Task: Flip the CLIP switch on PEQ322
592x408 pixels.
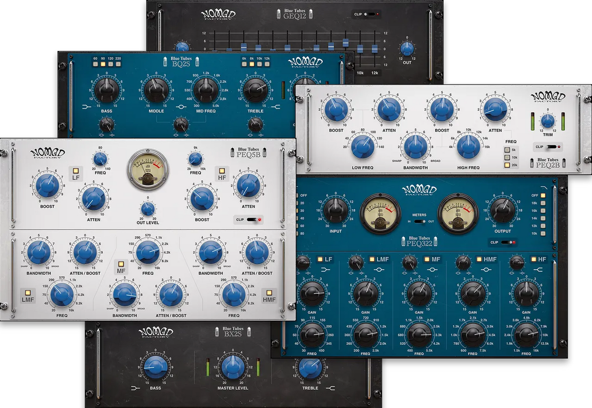Action: click(x=509, y=242)
